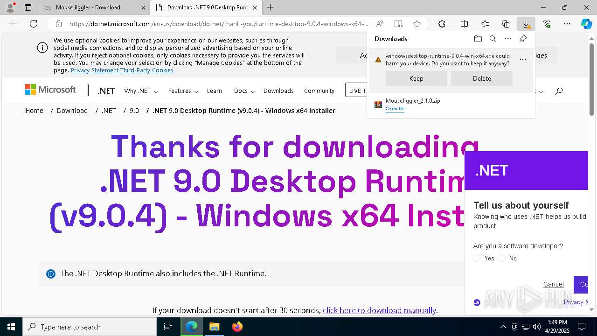This screenshot has height=336, width=597.
Task: Open downloads folder icon in Downloads panel
Action: pyautogui.click(x=478, y=39)
